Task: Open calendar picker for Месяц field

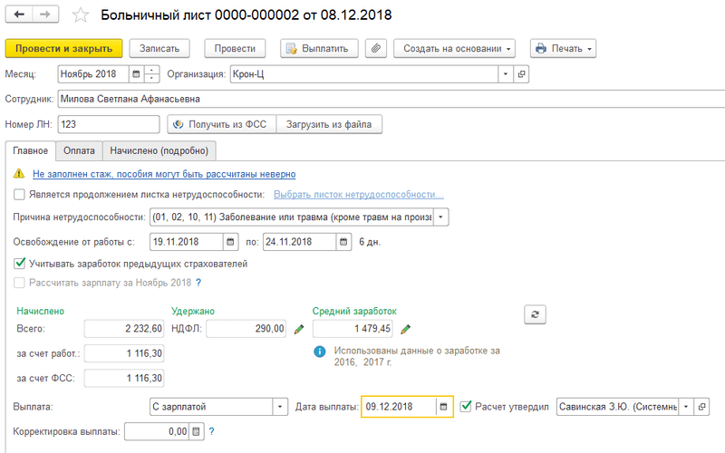Action: (136, 74)
